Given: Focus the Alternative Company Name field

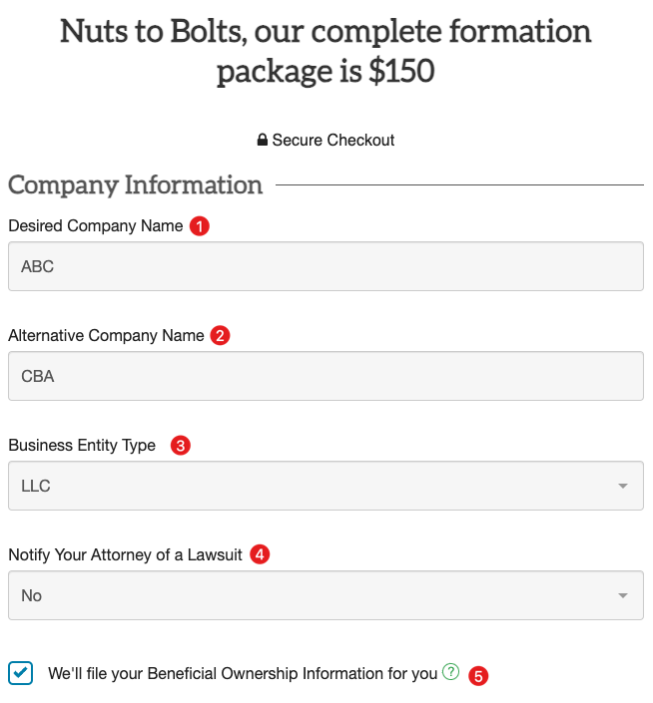Looking at the screenshot, I should [x=326, y=376].
